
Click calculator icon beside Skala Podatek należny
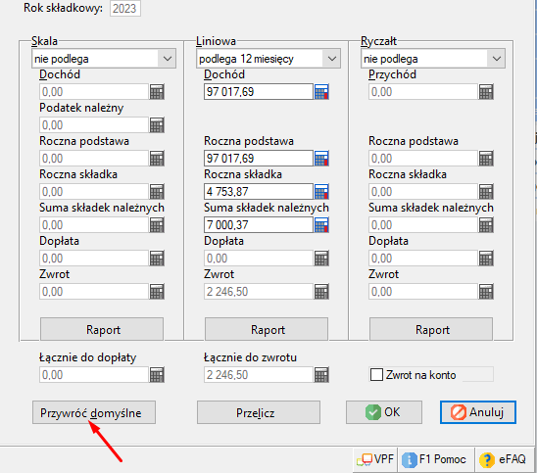coord(157,125)
